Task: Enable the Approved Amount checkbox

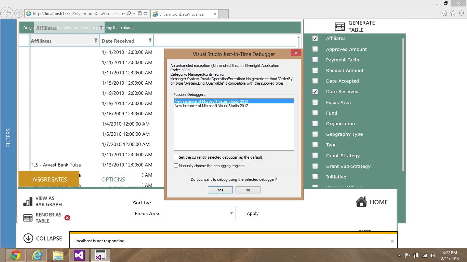Action: tap(315, 49)
